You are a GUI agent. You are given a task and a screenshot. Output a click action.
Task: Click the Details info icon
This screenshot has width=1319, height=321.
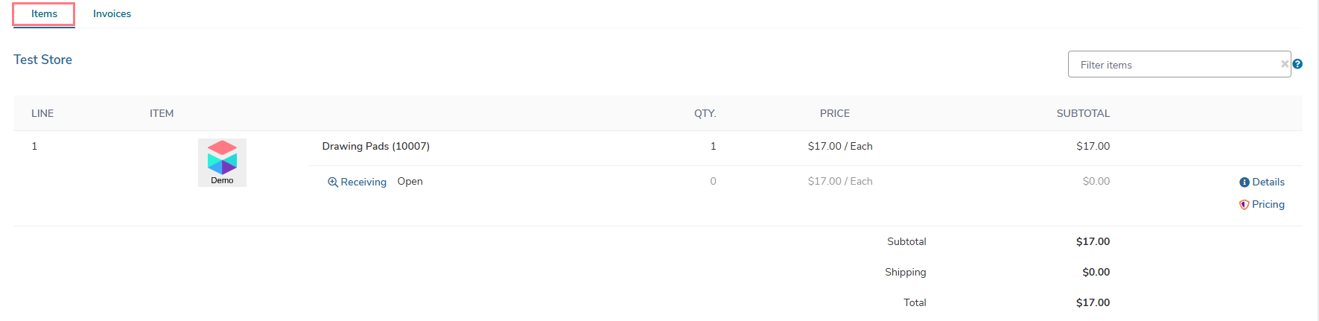point(1244,182)
